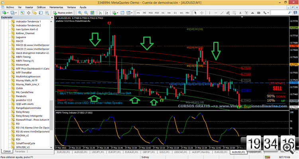Select the horizontal line drawing tool

tap(216, 13)
